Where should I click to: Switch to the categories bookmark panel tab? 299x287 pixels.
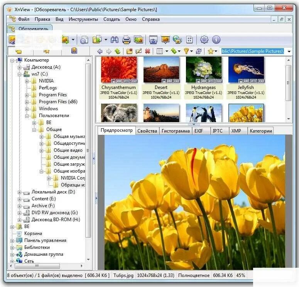click(74, 51)
